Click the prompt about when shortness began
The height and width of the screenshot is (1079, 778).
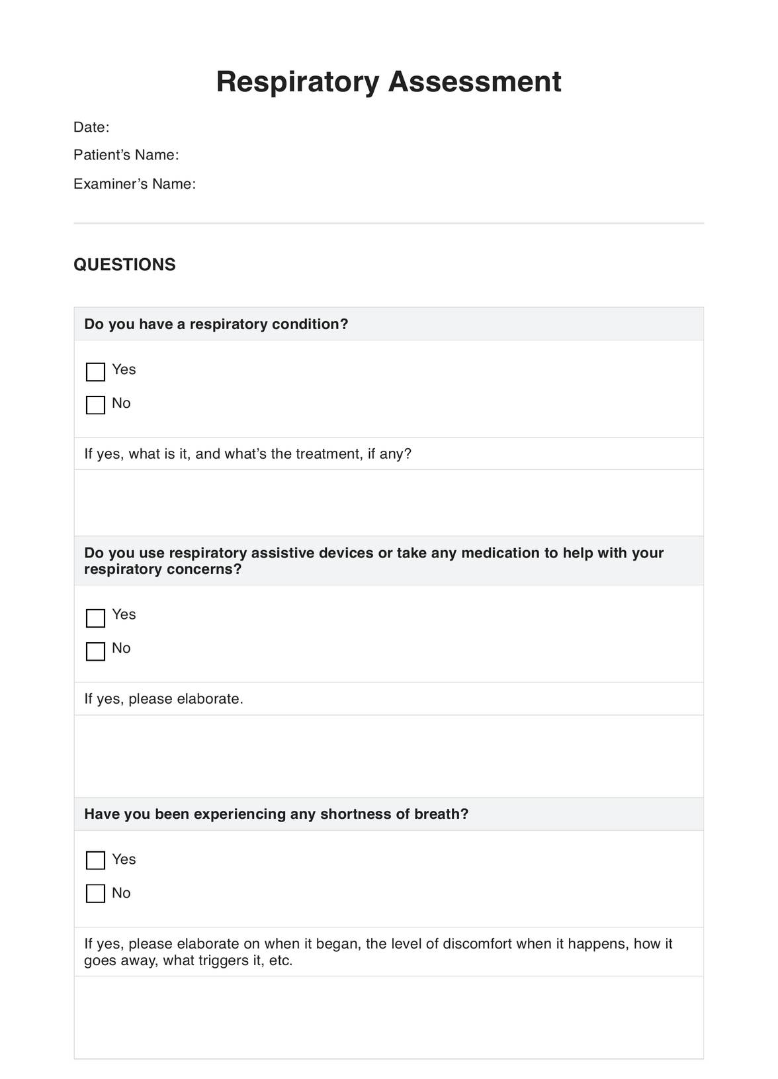[378, 952]
